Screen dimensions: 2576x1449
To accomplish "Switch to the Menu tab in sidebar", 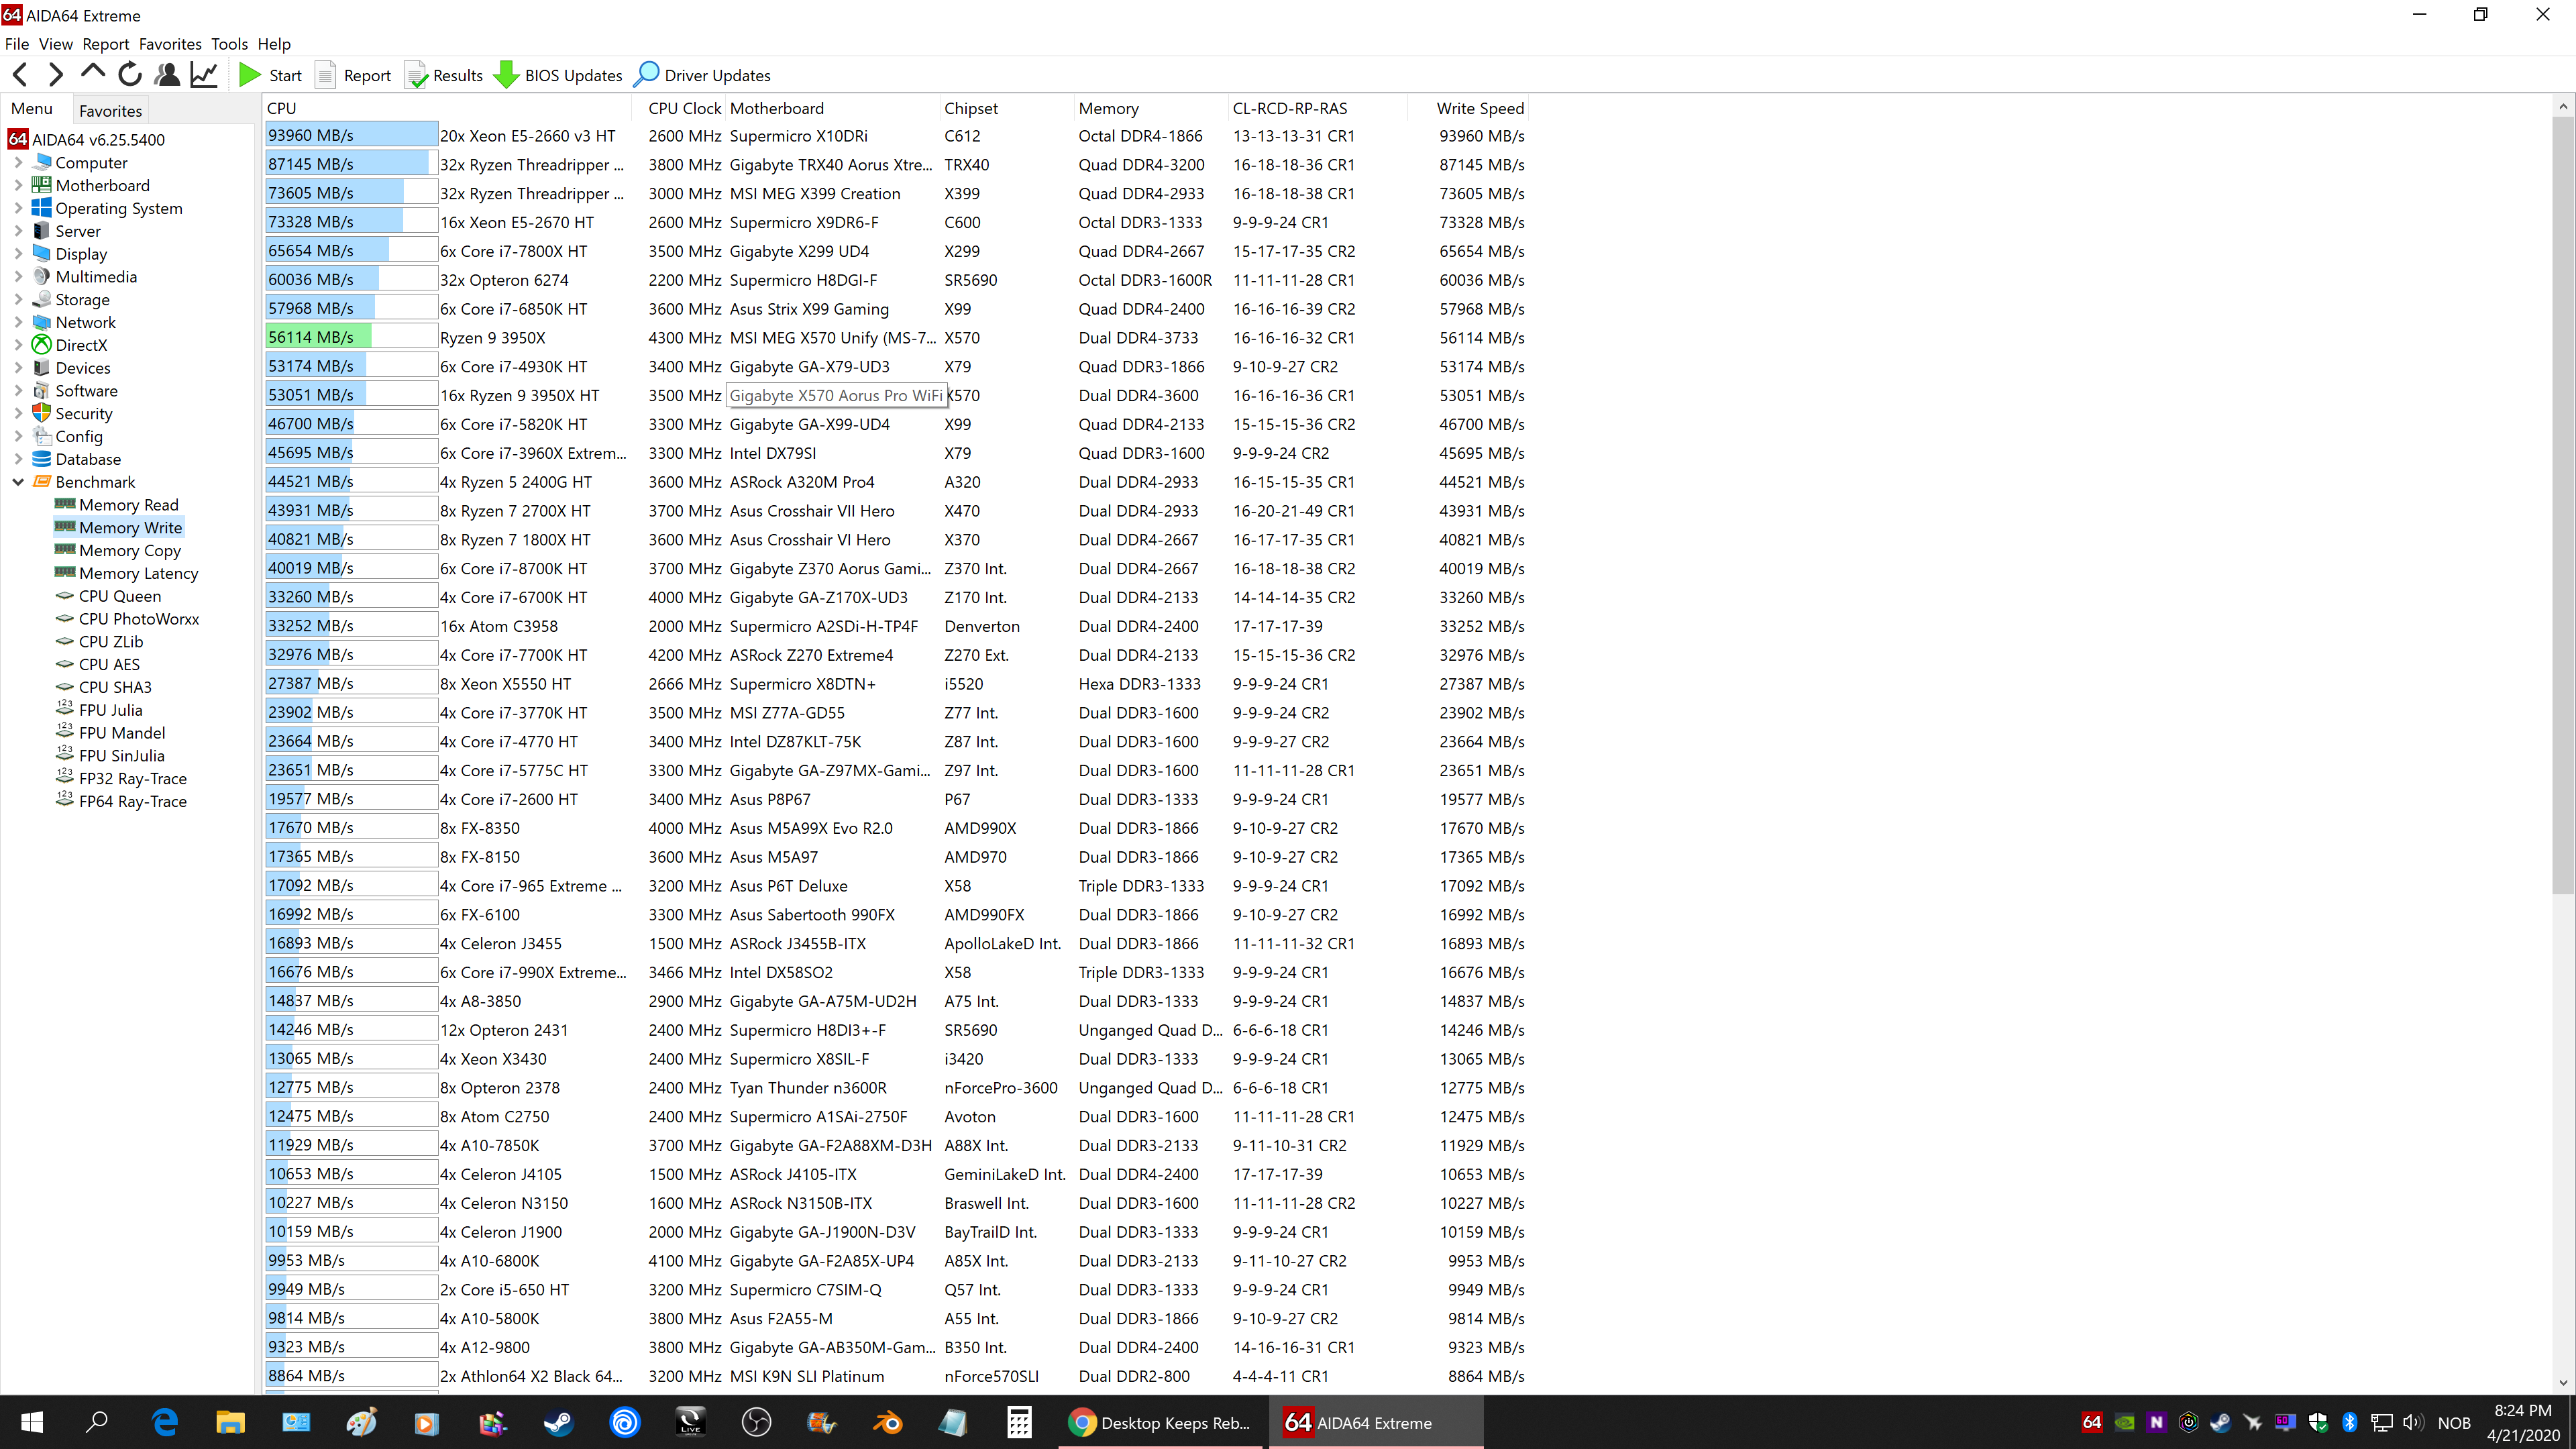I will [32, 108].
